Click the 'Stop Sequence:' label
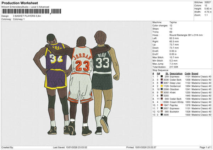This screenshot has width=213, height=150. pyautogui.click(x=160, y=70)
